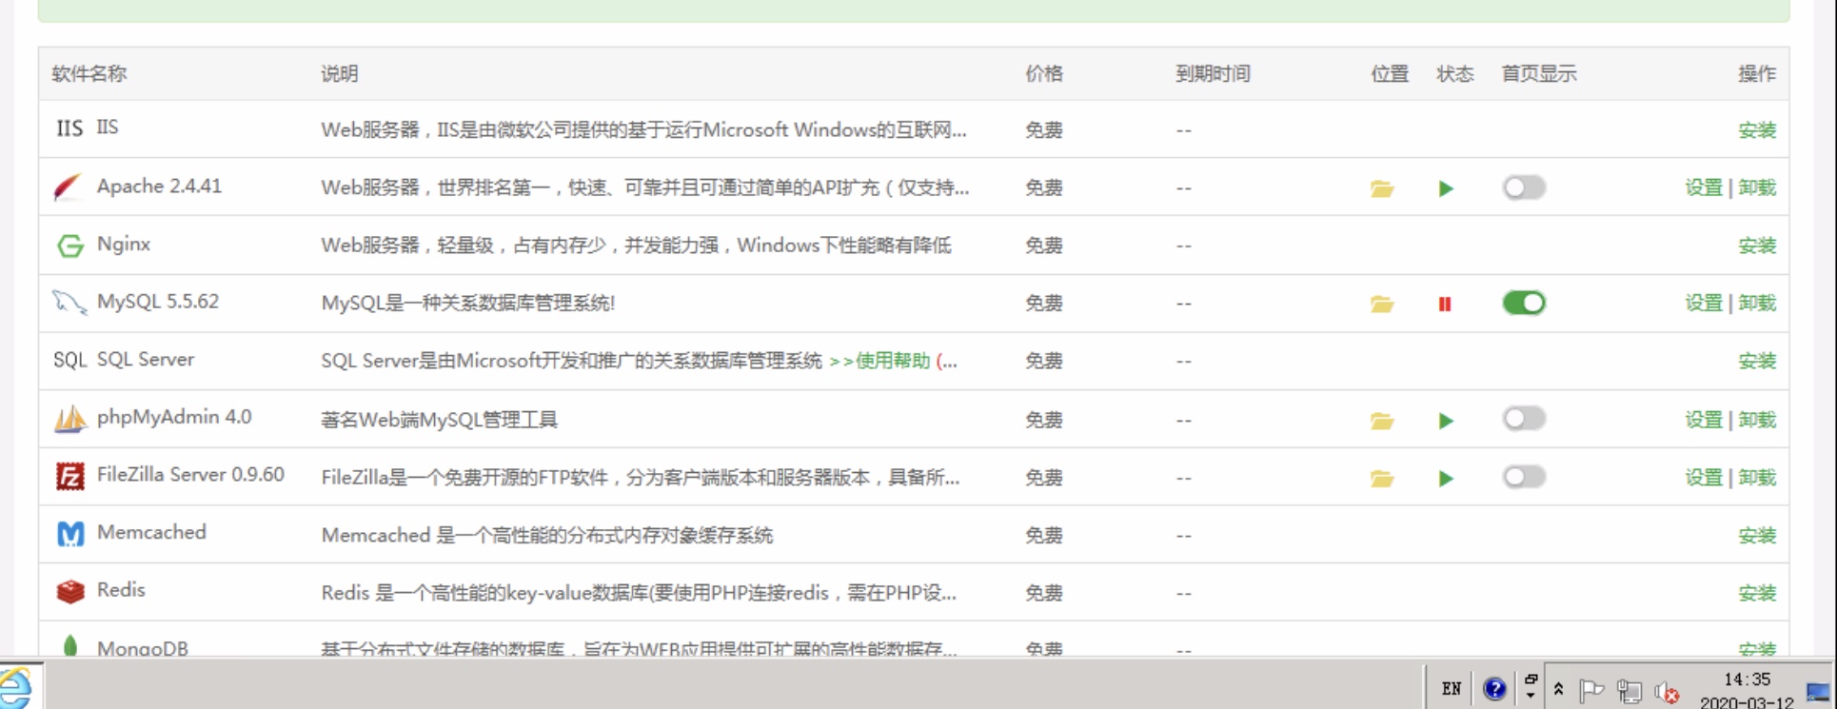Screen dimensions: 1837x709
Task: Enable homepage display toggle for Apache
Action: coord(1524,187)
